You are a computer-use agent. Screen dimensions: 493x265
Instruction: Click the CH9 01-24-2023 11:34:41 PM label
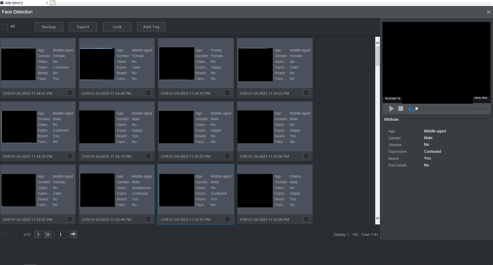pos(28,93)
